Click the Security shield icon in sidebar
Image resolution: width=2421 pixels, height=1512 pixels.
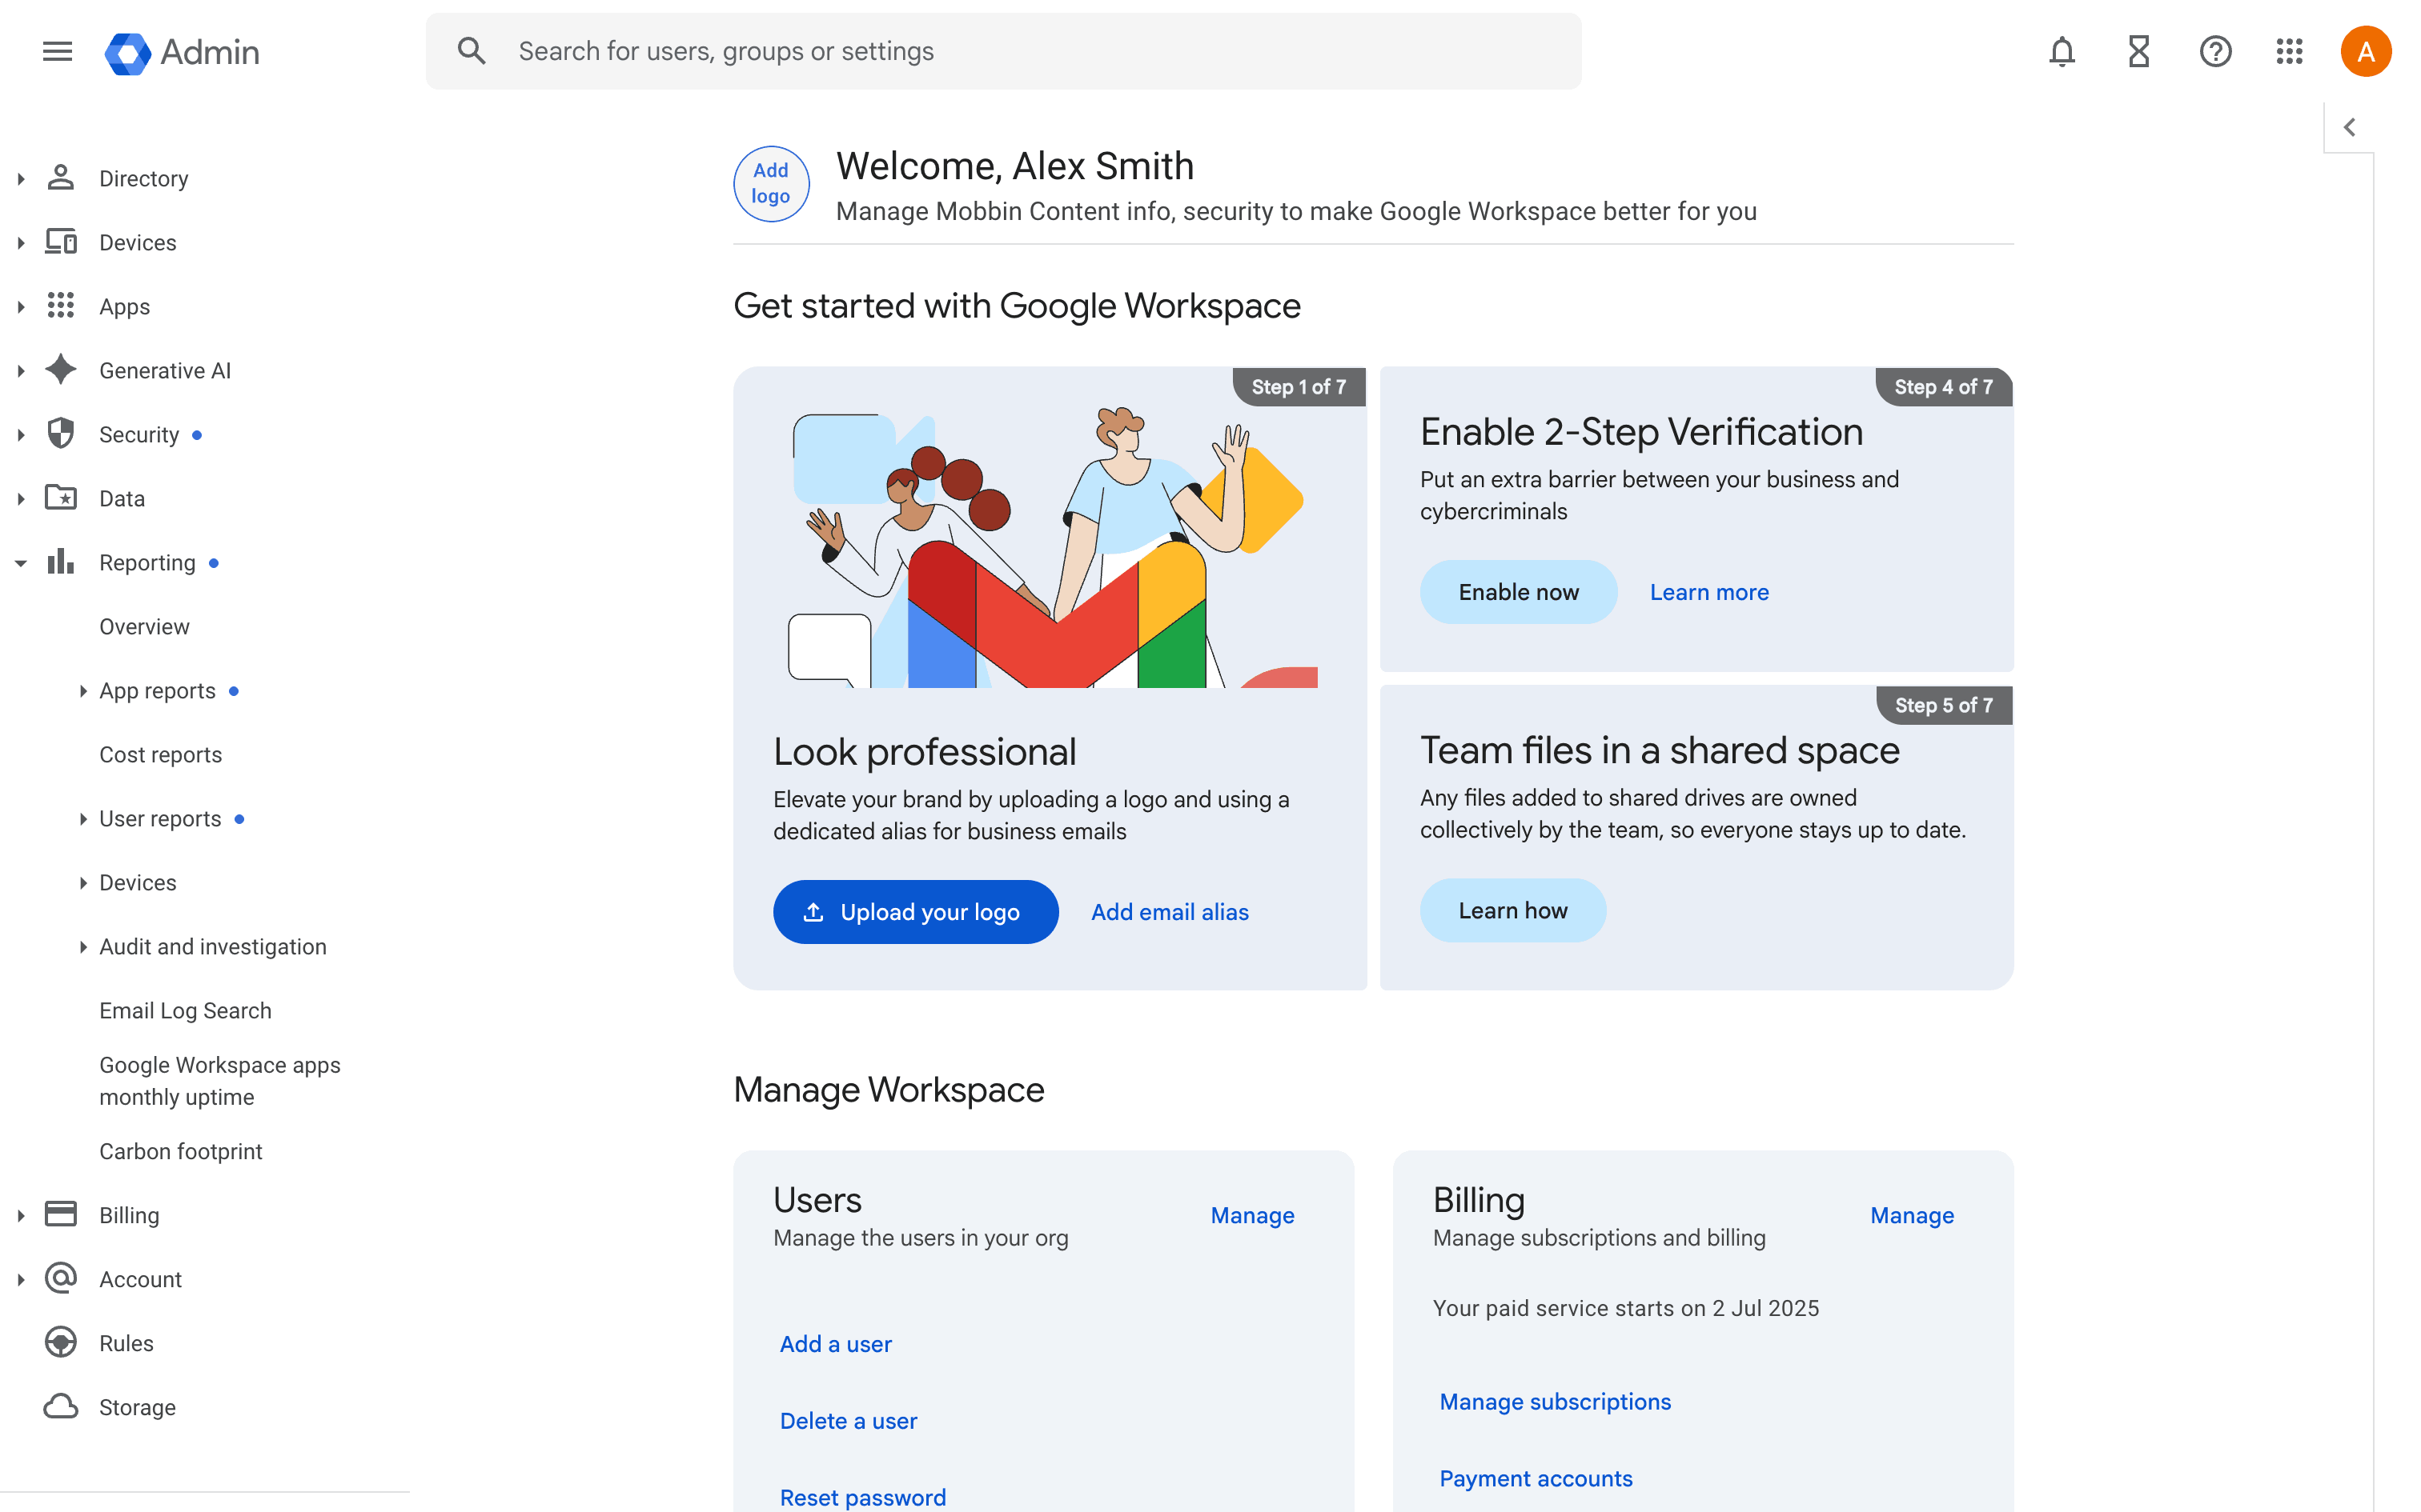(x=61, y=434)
